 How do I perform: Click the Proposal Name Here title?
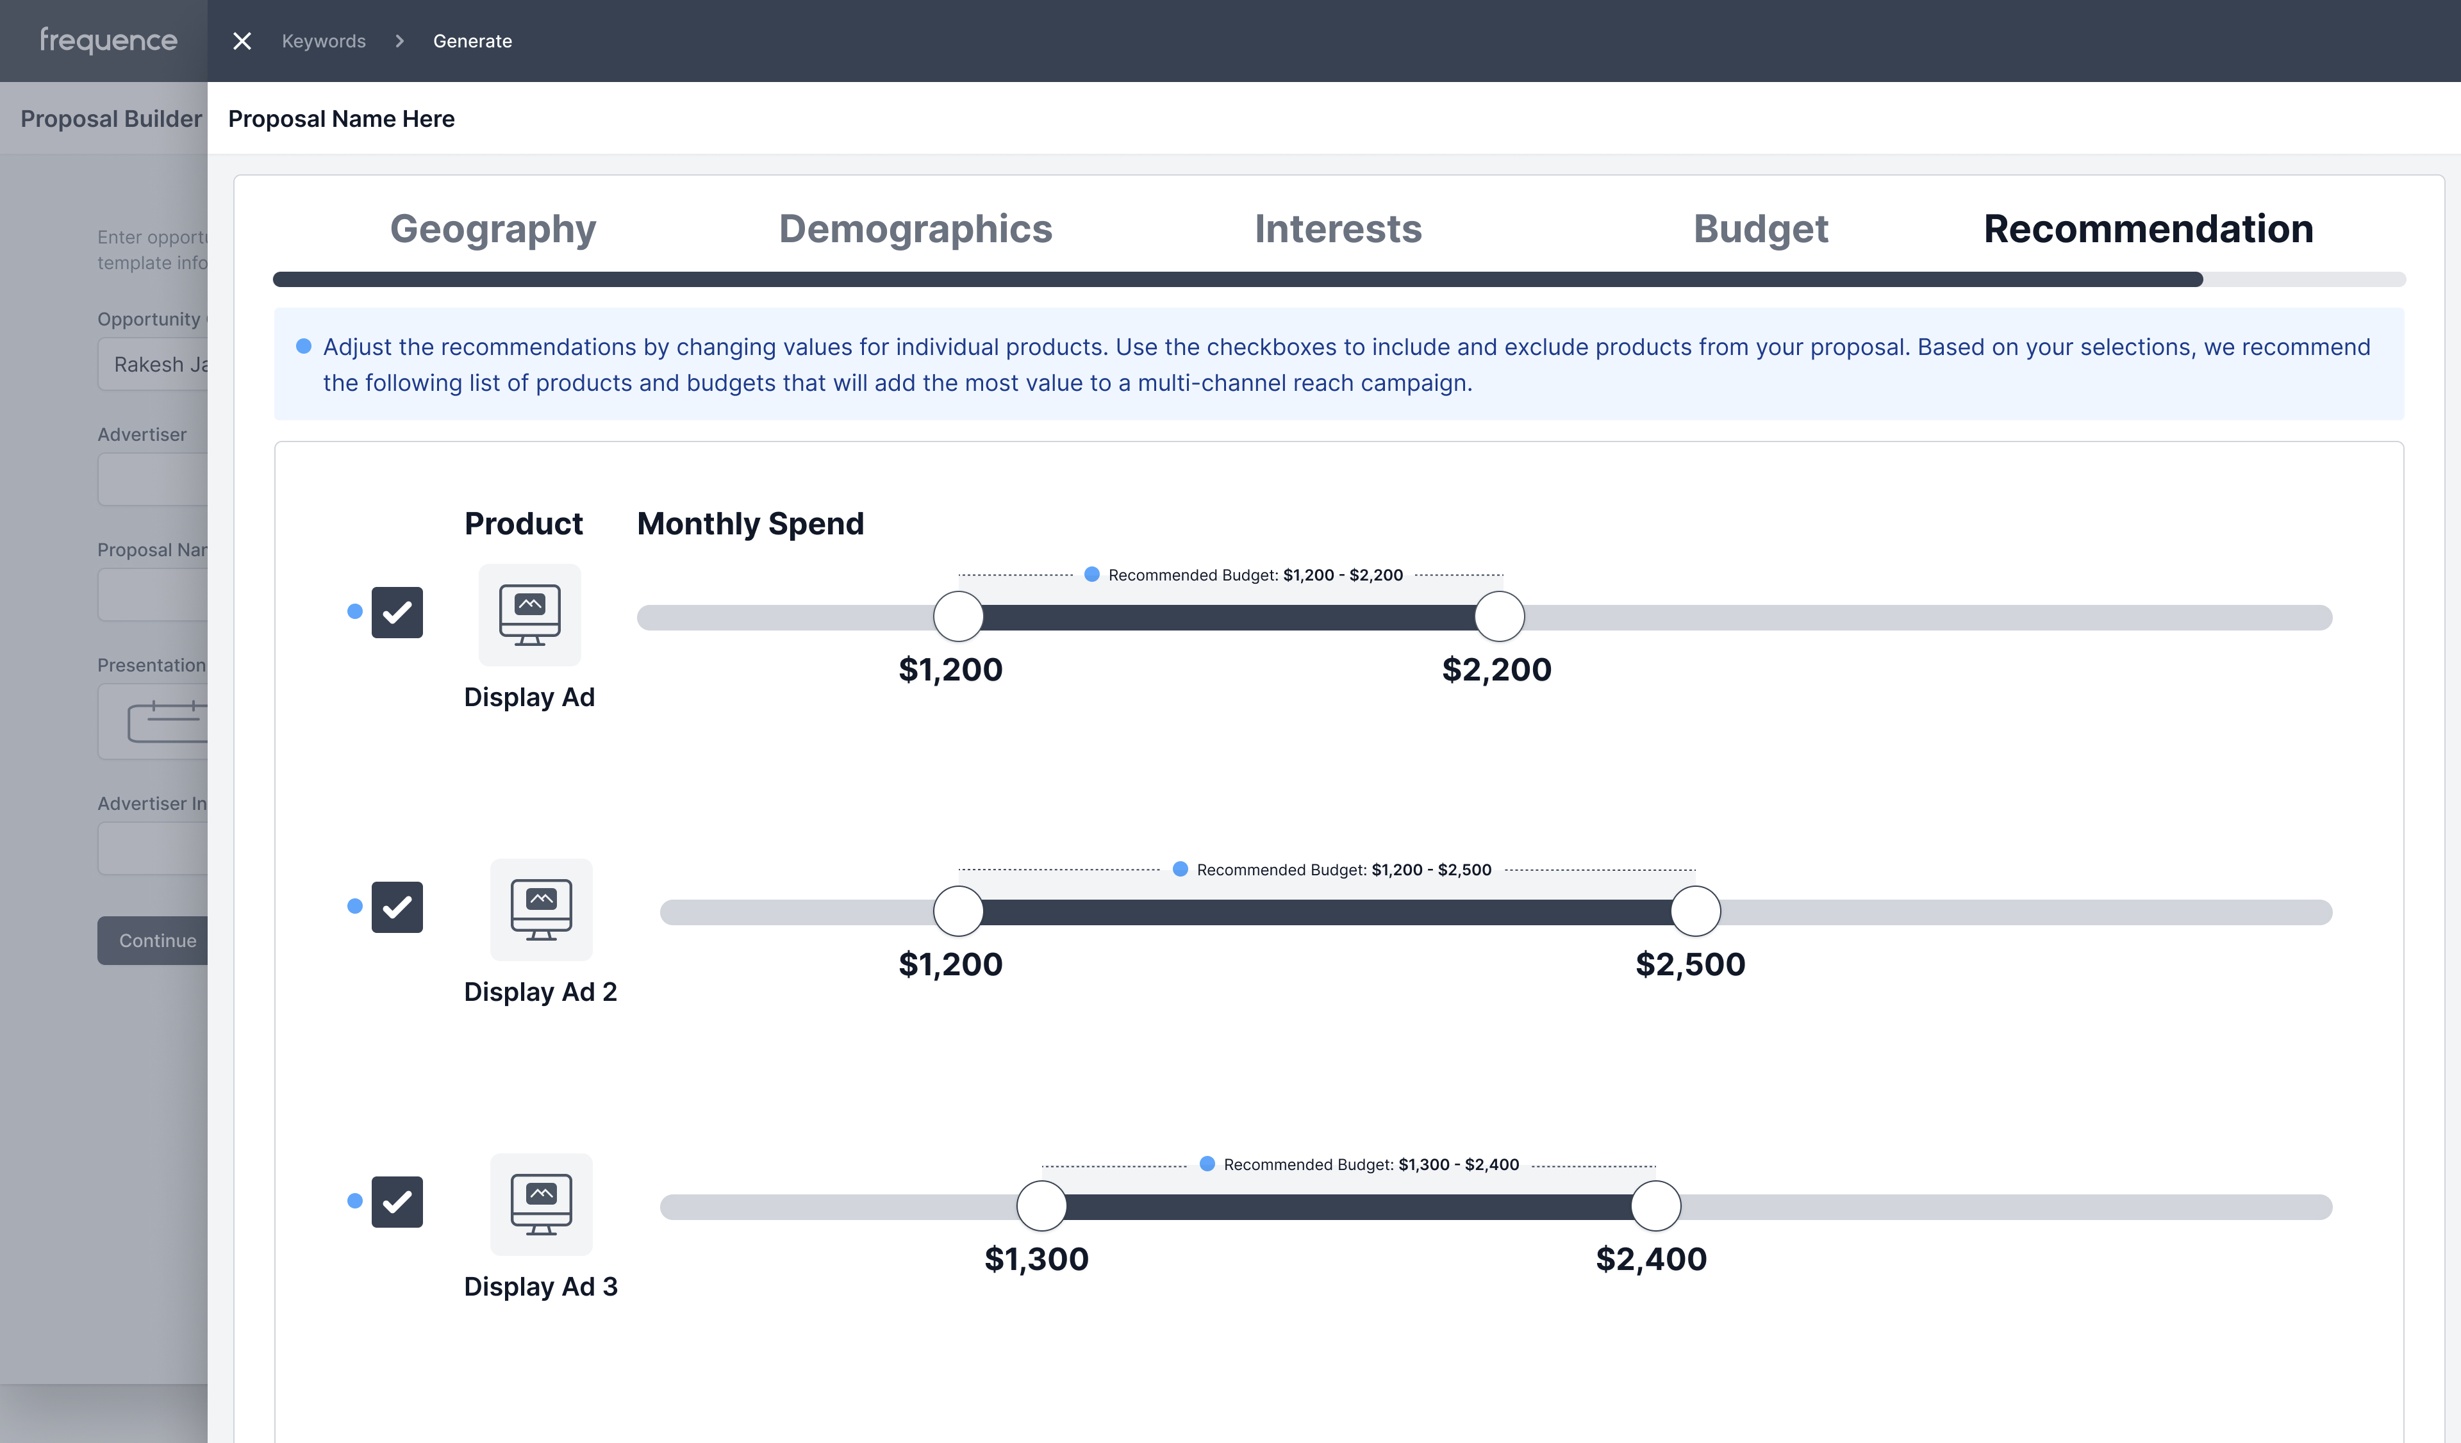coord(342,119)
